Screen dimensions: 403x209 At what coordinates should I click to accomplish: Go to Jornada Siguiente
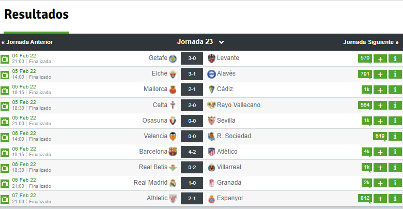371,42
